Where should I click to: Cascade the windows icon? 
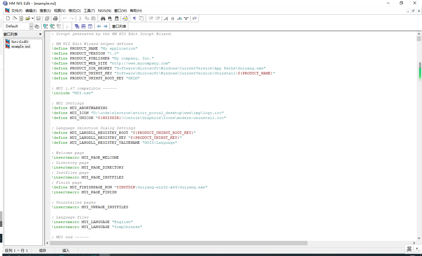77,26
